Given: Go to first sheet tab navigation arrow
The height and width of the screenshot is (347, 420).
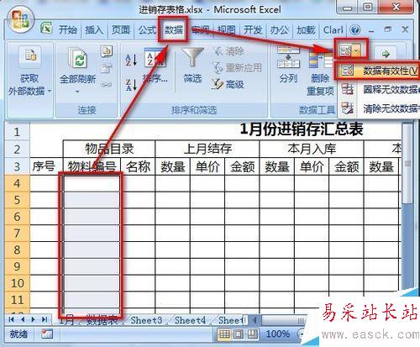Looking at the screenshot, I should (x=12, y=319).
